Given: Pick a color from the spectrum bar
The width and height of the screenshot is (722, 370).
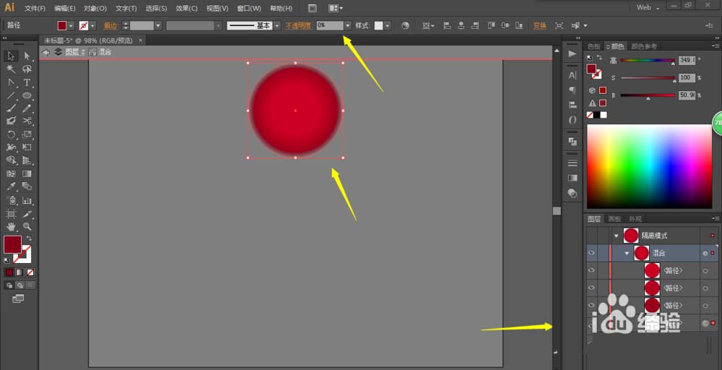Looking at the screenshot, I should click(x=650, y=166).
